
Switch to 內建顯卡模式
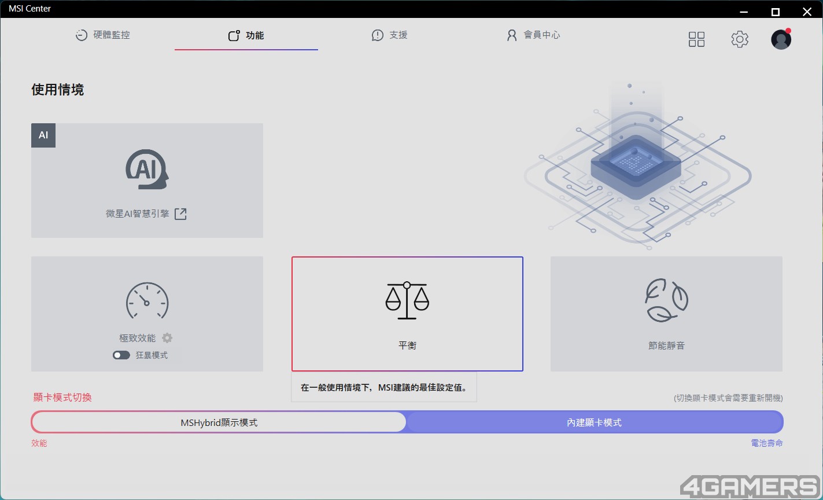click(x=595, y=422)
